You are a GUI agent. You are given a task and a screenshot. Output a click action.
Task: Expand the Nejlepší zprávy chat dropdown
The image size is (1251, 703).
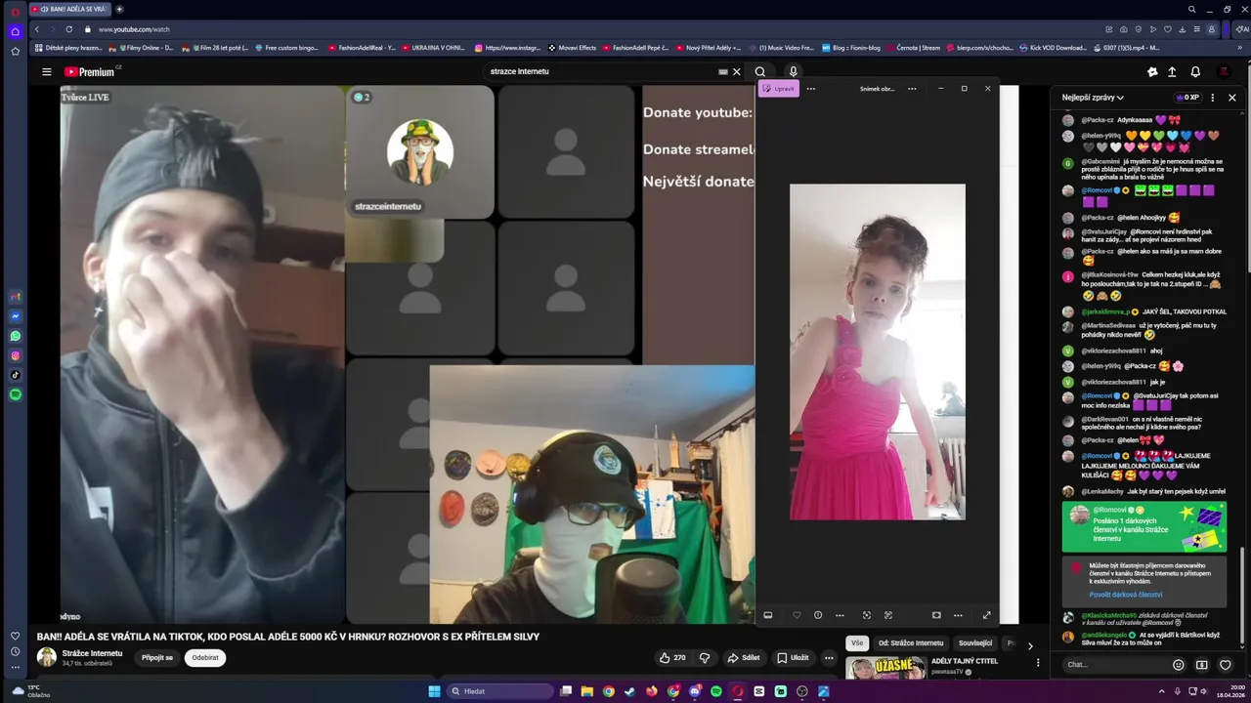[x=1093, y=98]
